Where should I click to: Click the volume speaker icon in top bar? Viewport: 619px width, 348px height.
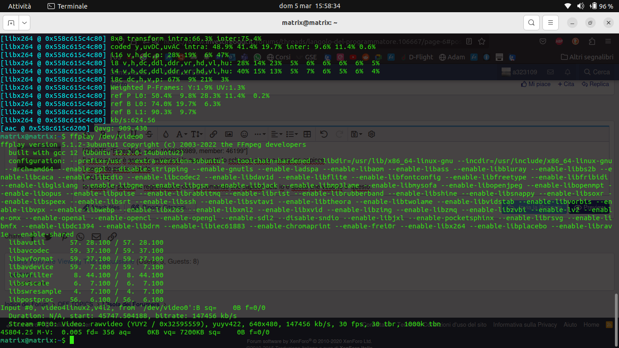[580, 6]
